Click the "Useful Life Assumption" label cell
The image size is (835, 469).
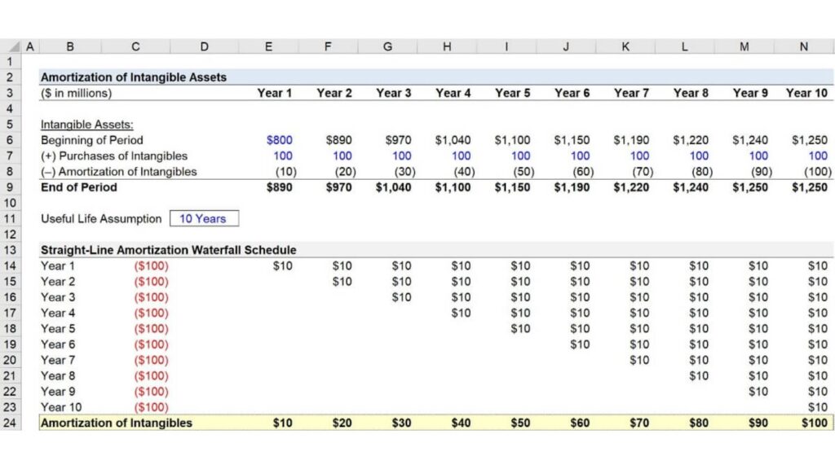pos(101,218)
